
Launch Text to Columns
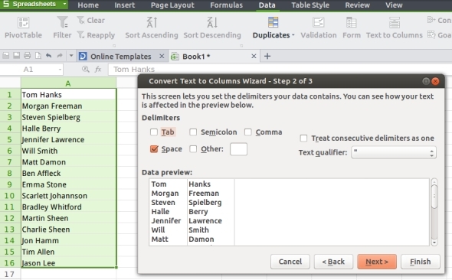(x=394, y=28)
